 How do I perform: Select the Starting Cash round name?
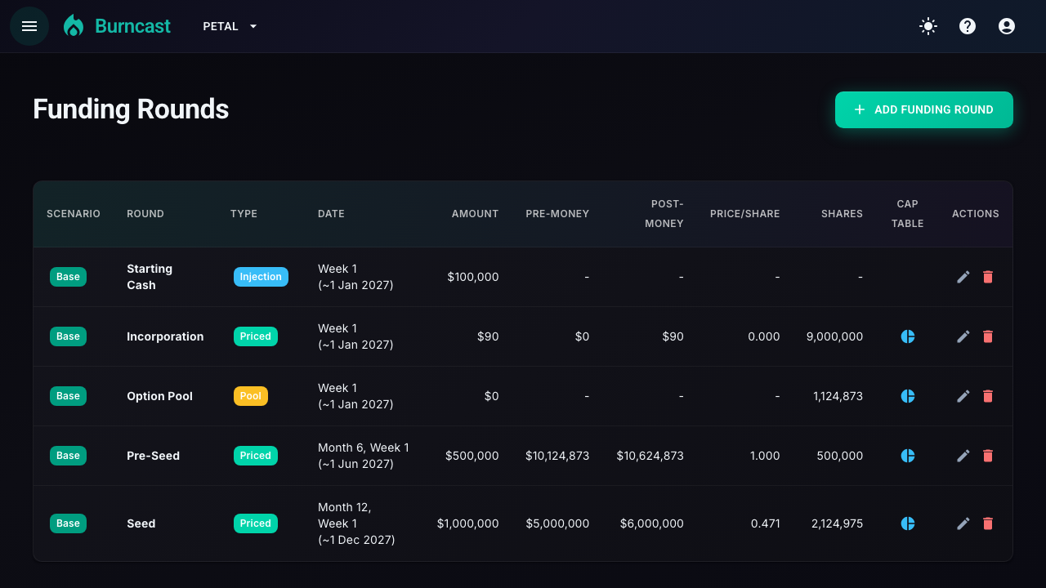click(x=150, y=277)
